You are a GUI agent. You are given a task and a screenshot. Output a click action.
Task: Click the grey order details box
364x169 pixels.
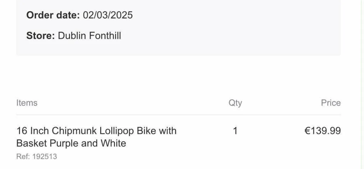coord(178,28)
